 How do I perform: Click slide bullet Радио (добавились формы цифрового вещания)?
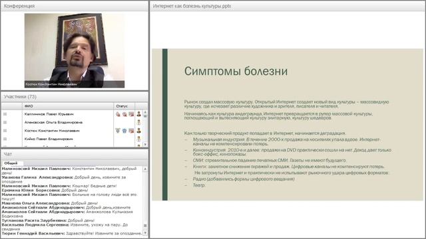point(244,179)
